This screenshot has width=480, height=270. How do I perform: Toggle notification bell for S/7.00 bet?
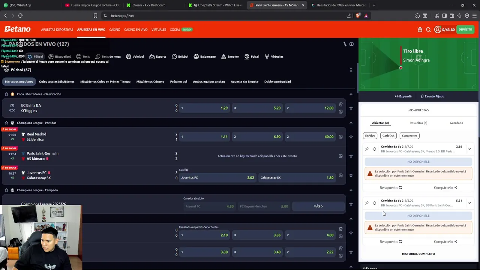(x=375, y=149)
